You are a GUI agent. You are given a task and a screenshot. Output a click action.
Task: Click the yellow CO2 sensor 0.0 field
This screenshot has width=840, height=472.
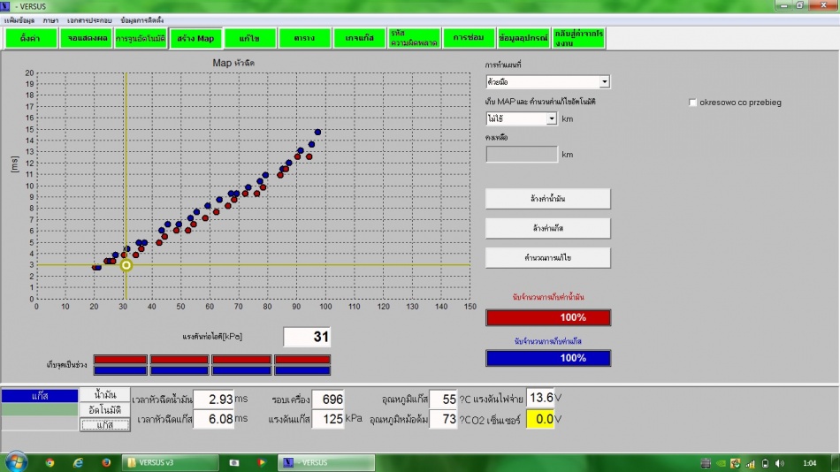pos(540,419)
